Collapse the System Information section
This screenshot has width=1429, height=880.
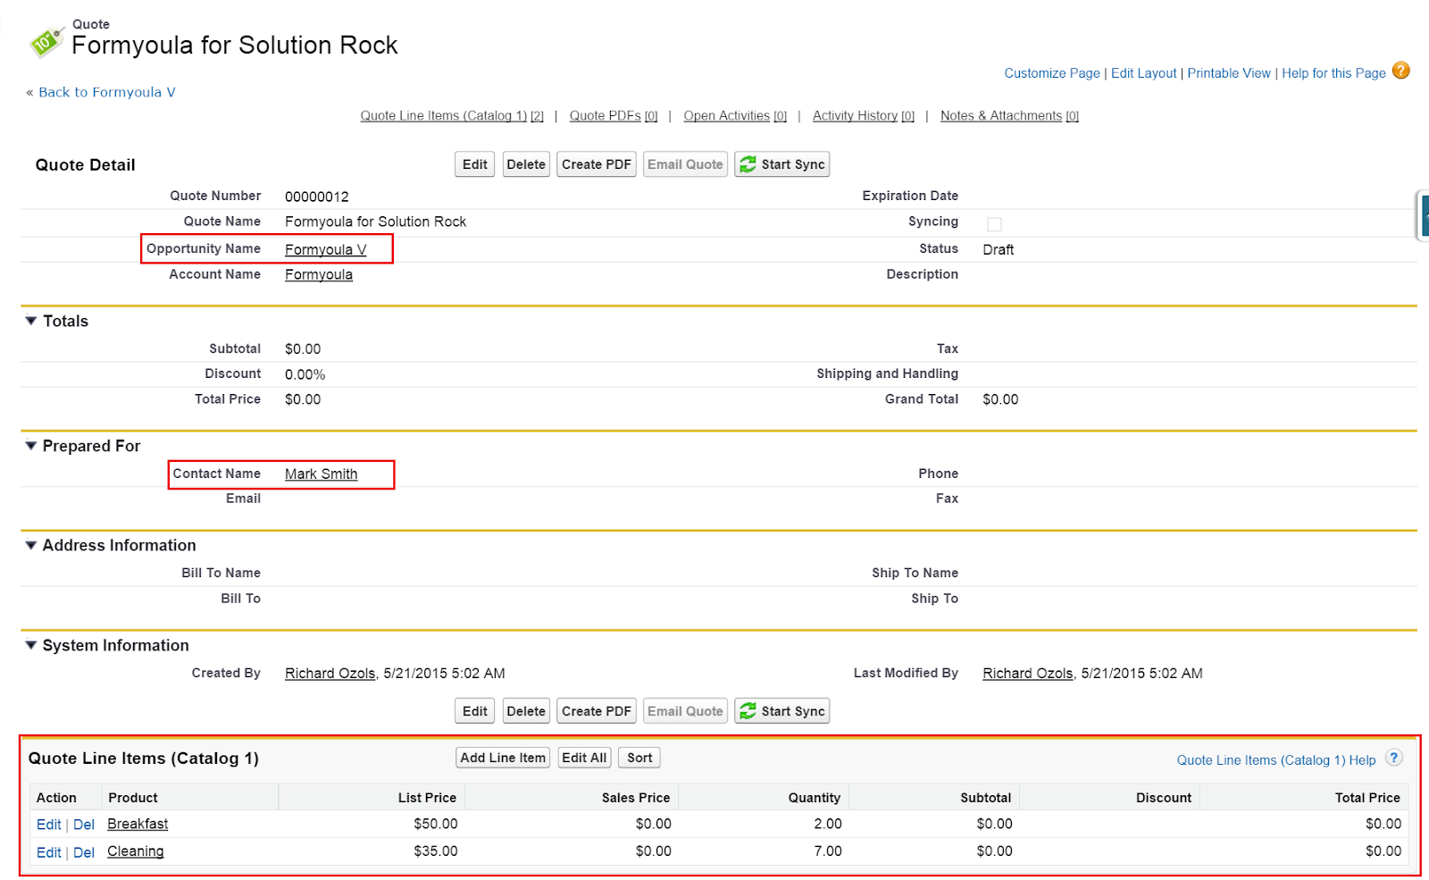coord(31,645)
